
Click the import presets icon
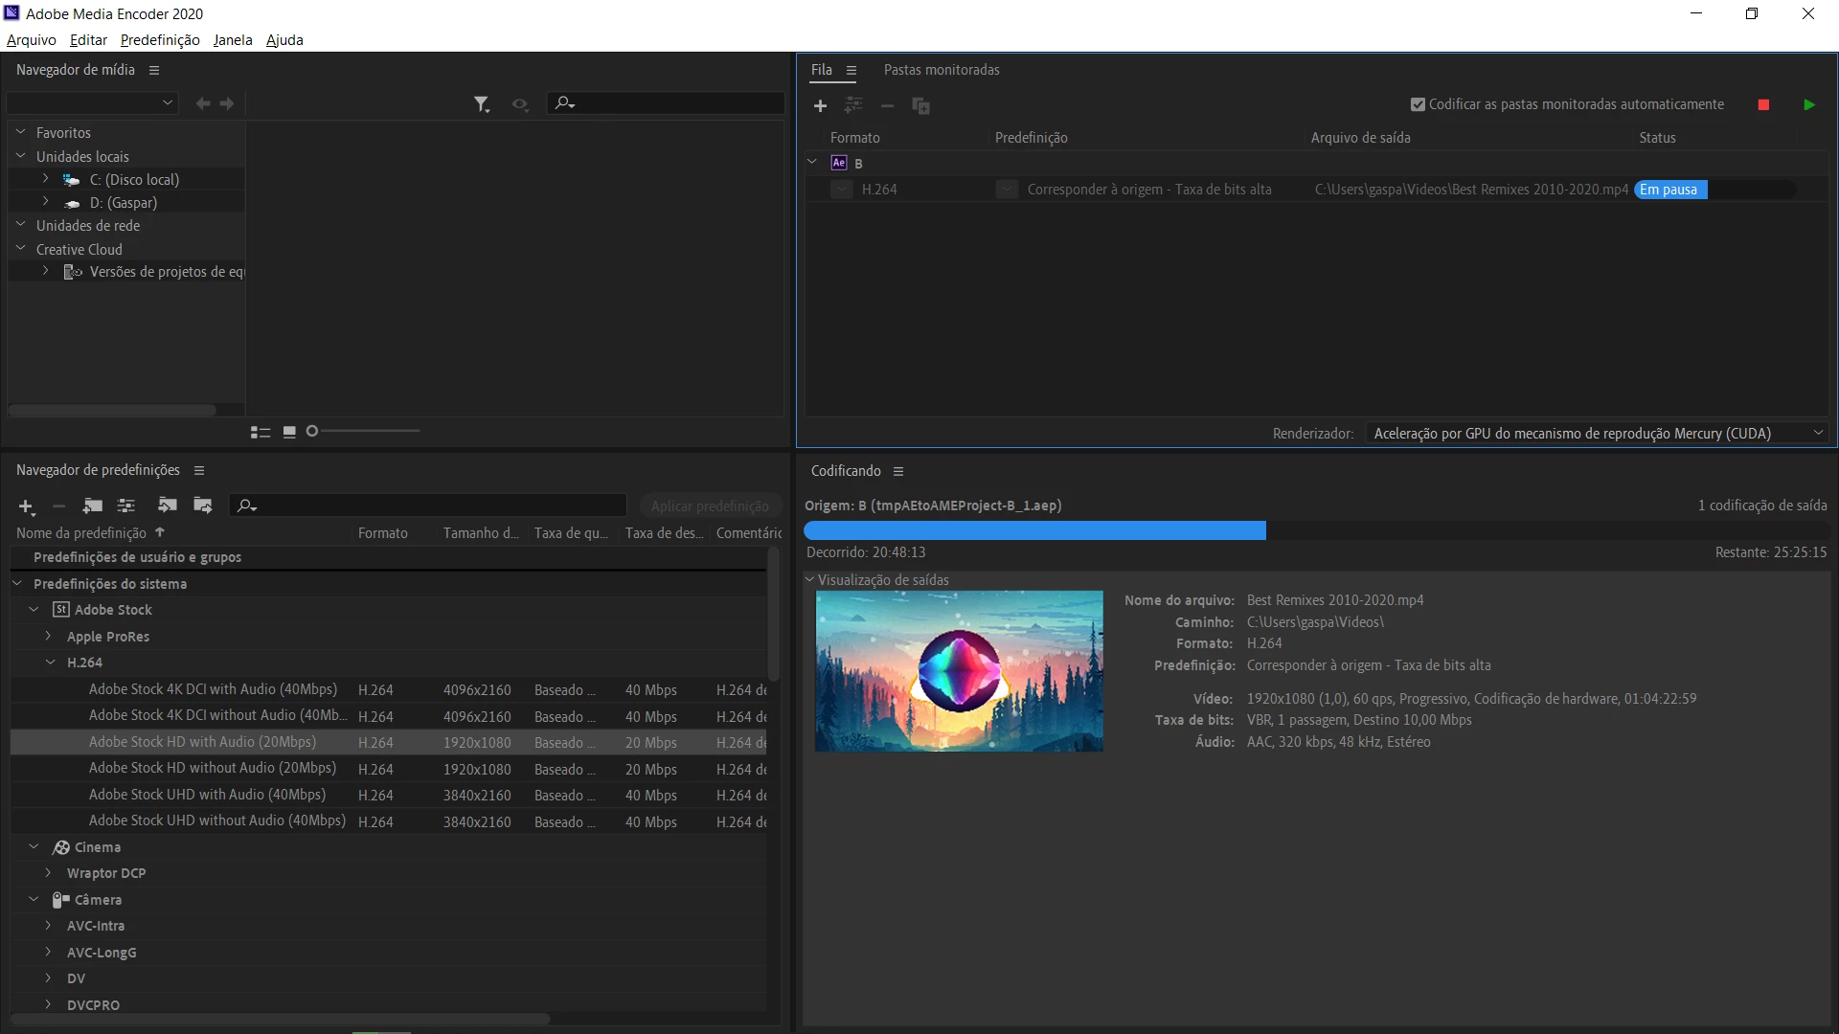[x=167, y=506]
